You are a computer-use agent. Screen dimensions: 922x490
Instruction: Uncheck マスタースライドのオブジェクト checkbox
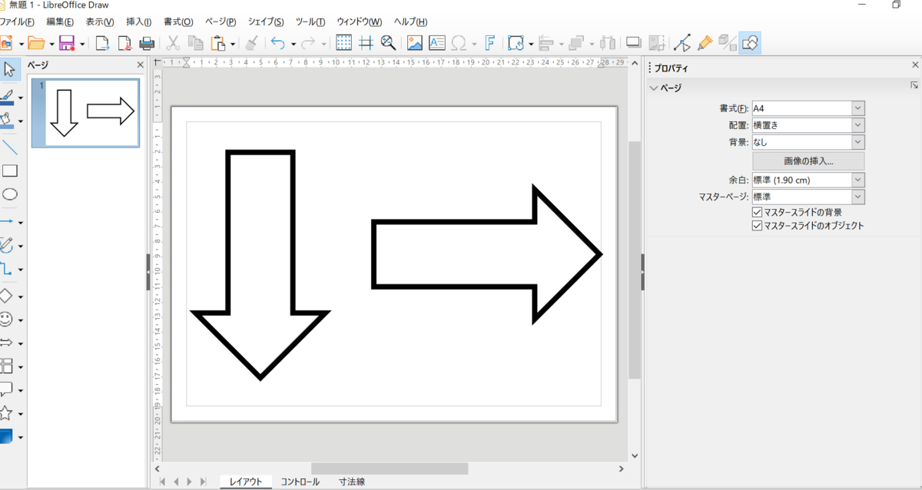(758, 226)
